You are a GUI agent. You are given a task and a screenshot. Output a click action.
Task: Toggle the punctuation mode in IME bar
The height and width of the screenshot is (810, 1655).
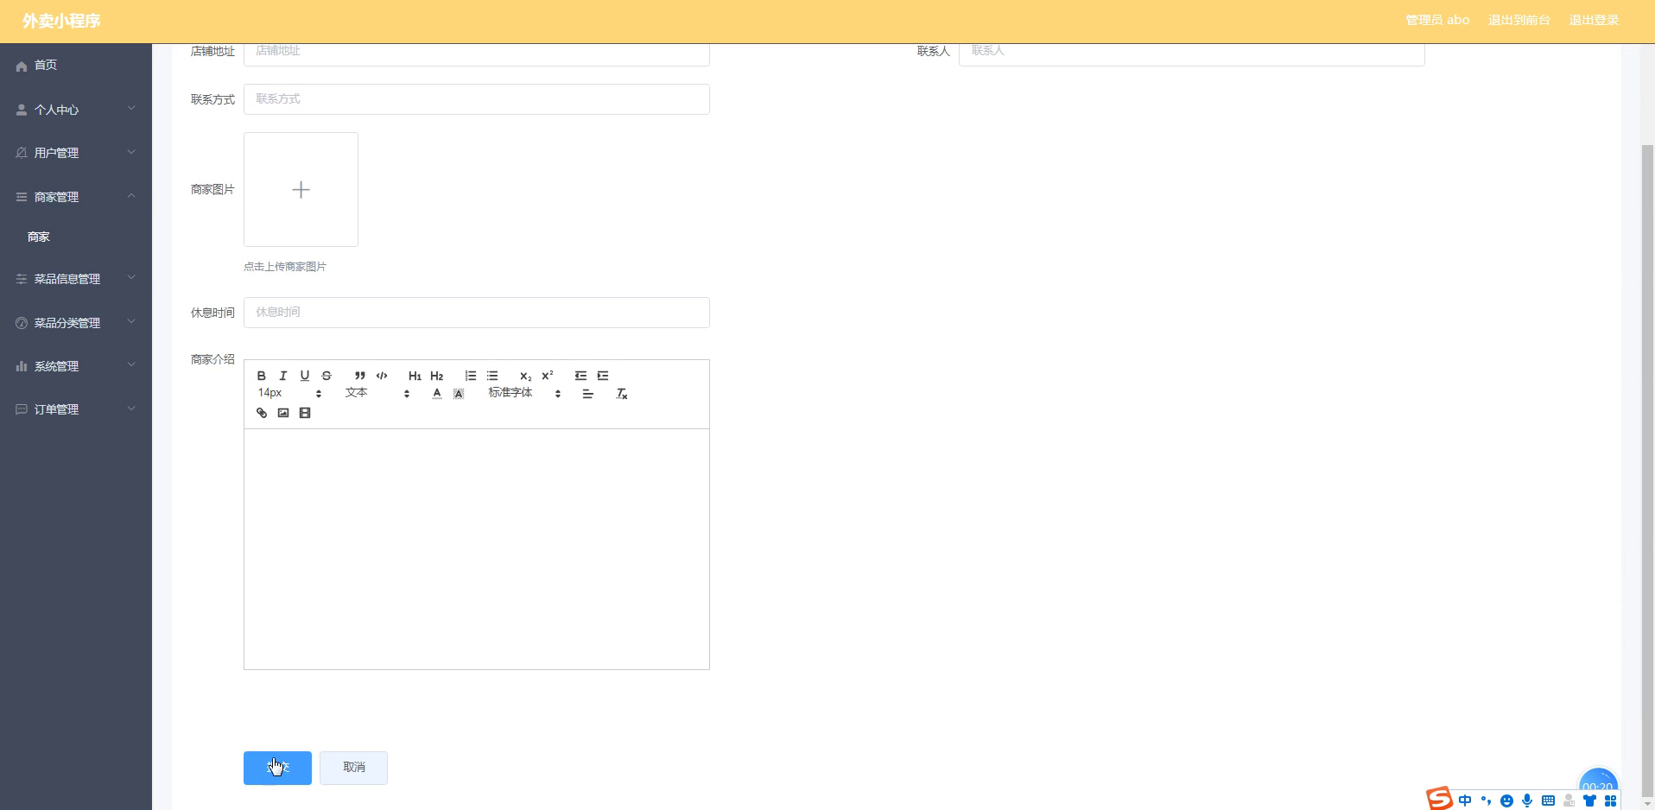[1486, 801]
